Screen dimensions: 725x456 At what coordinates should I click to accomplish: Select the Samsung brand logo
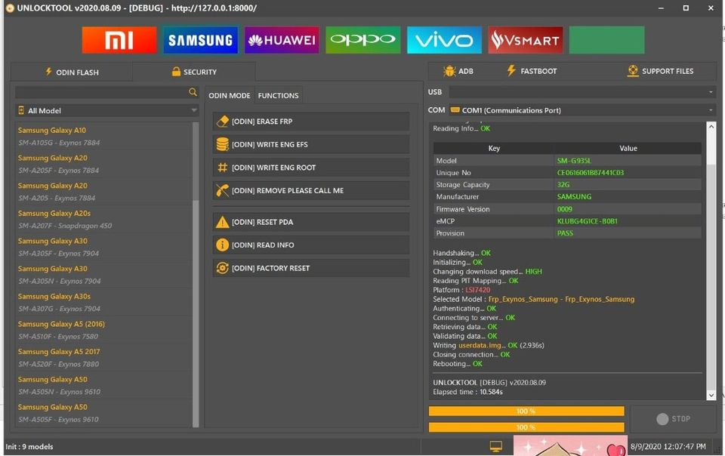click(x=200, y=40)
